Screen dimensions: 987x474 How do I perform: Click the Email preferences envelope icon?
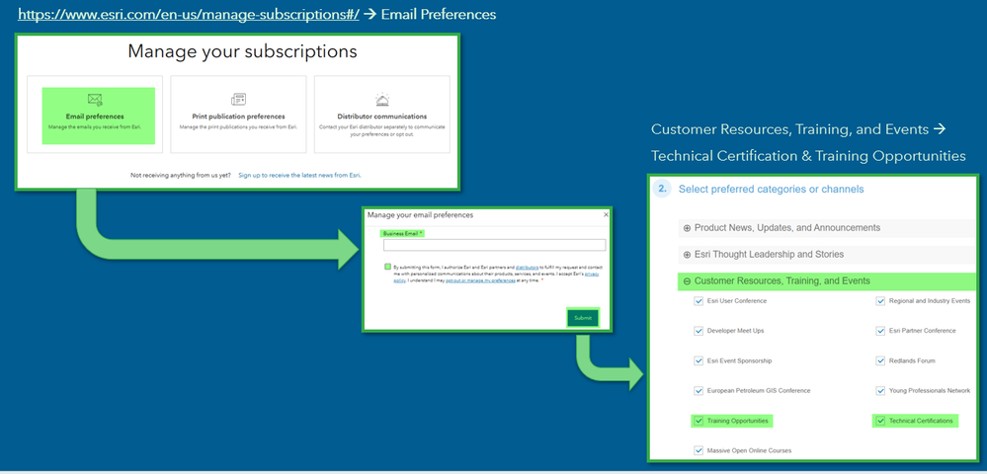95,100
